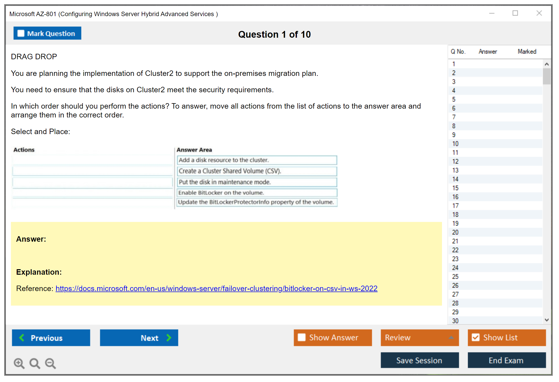Screen dimensions: 559x382
Task: Expand the Review dropdown arrow
Action: point(451,338)
